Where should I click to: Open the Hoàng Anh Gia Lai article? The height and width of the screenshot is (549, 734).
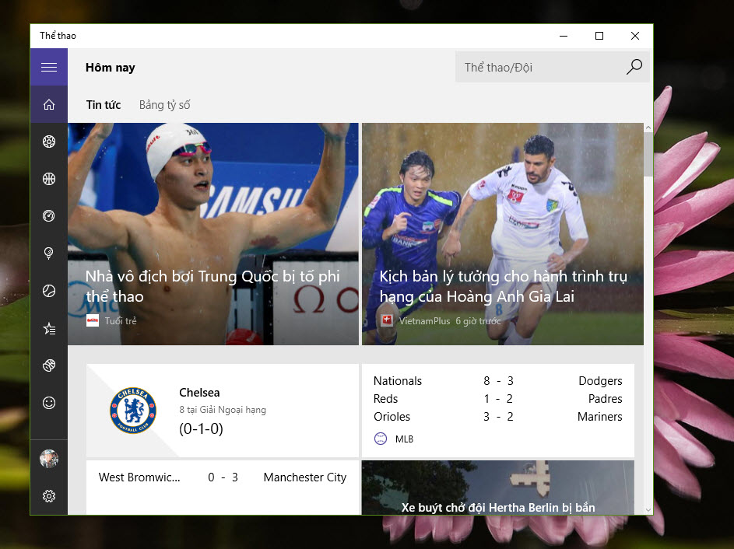point(503,234)
